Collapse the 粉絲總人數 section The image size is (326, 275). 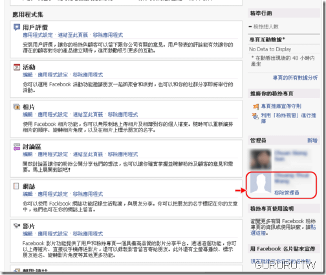point(250,27)
